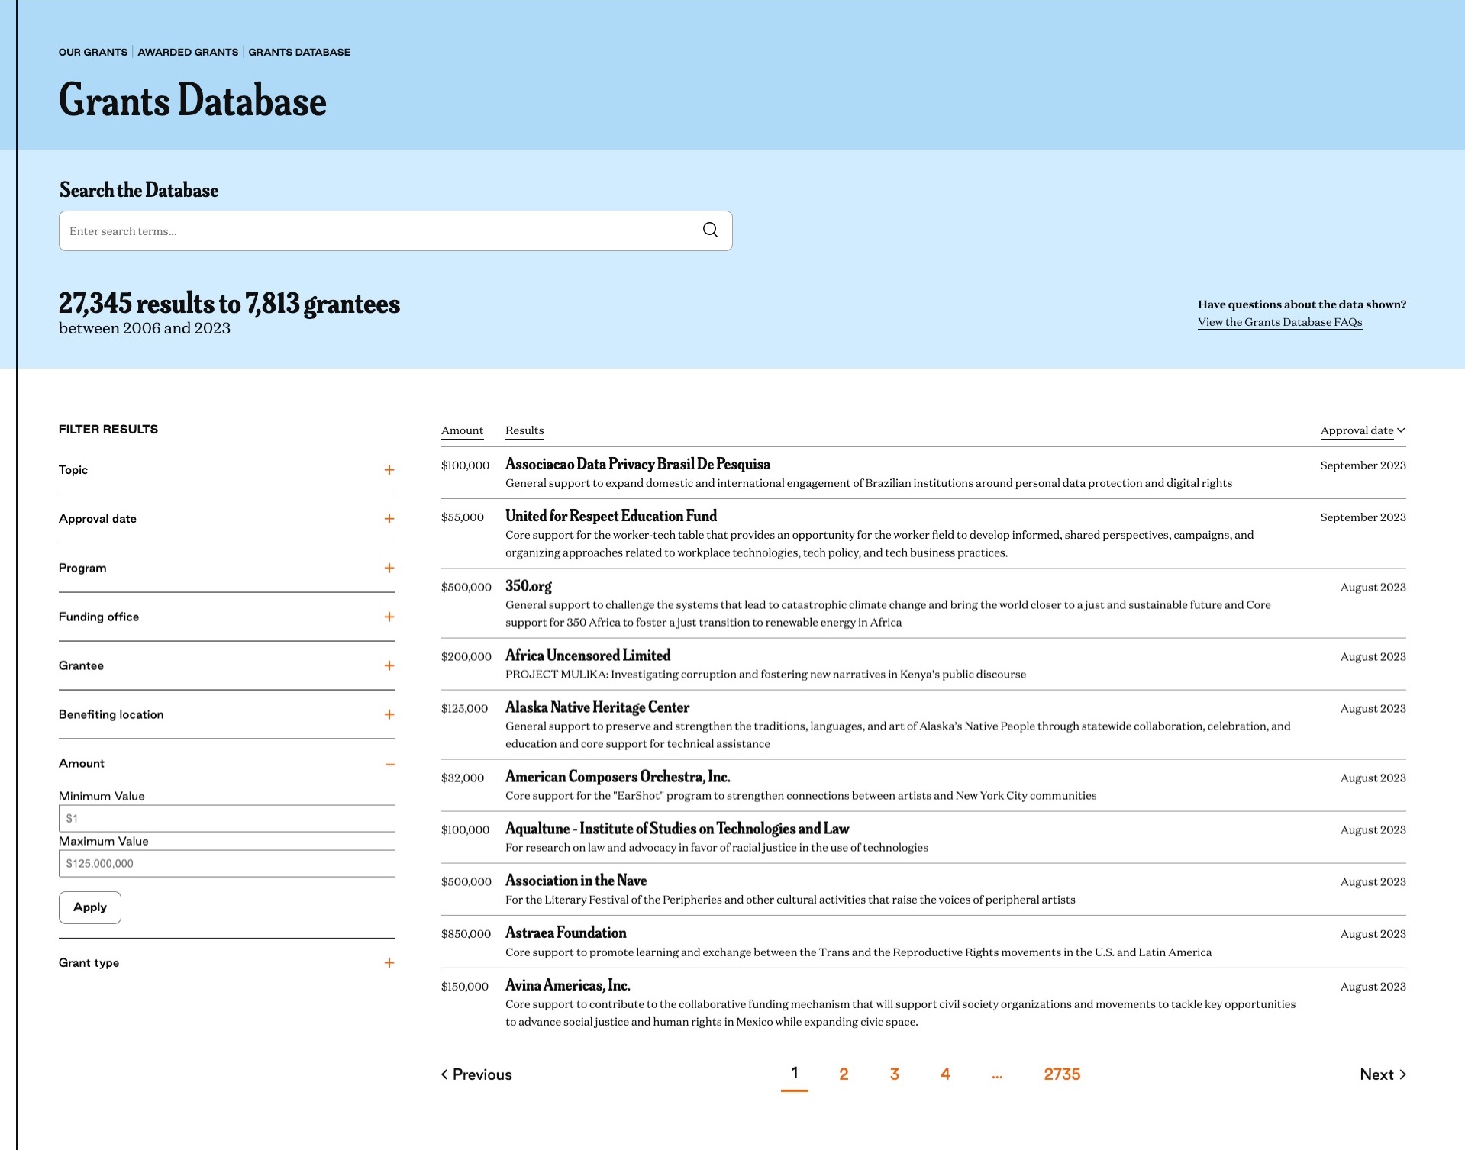The height and width of the screenshot is (1150, 1465).
Task: Expand the Grantee filter section
Action: point(389,665)
